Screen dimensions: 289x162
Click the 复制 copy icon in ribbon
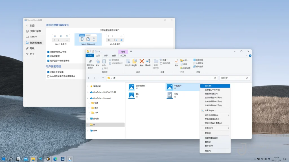click(97, 61)
